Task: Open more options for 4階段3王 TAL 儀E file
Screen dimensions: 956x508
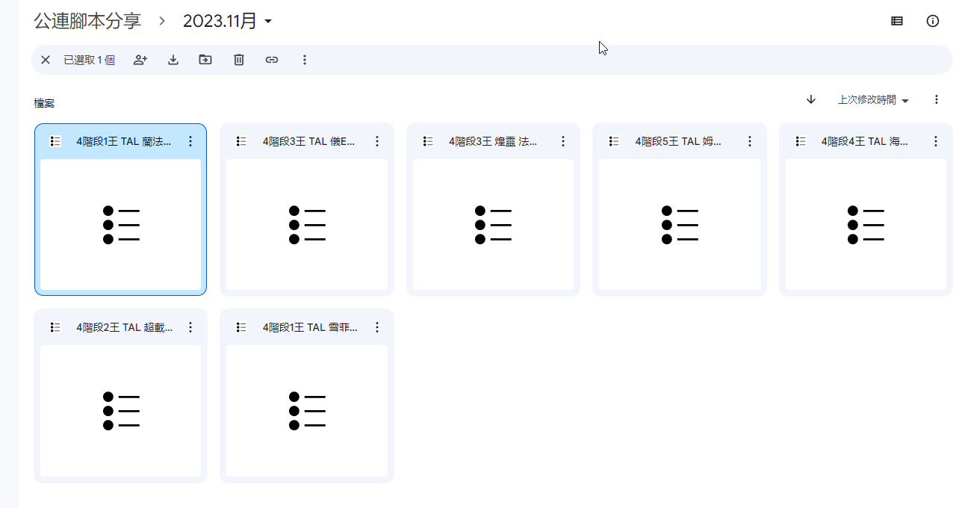Action: click(x=377, y=141)
